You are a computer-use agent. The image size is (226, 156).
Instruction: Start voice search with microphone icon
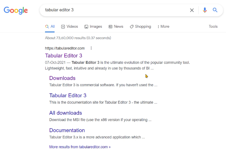point(205,10)
